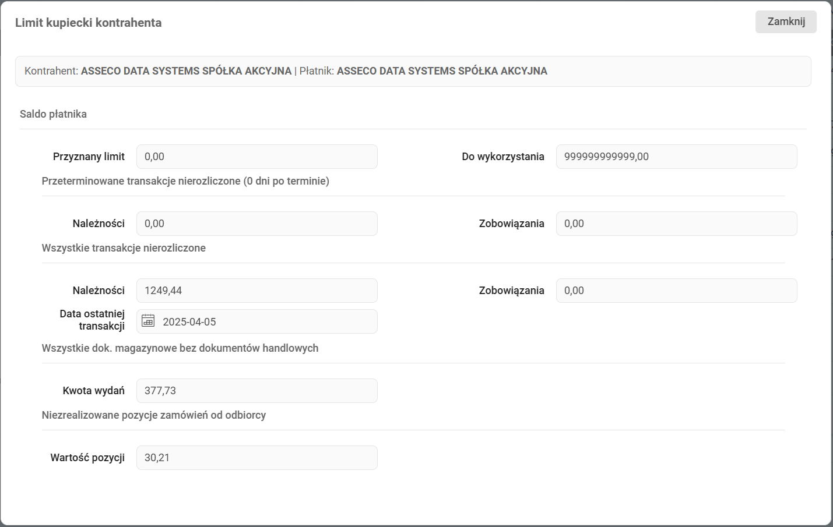Focus the Należności field under overdue transactions
833x527 pixels.
coord(256,224)
